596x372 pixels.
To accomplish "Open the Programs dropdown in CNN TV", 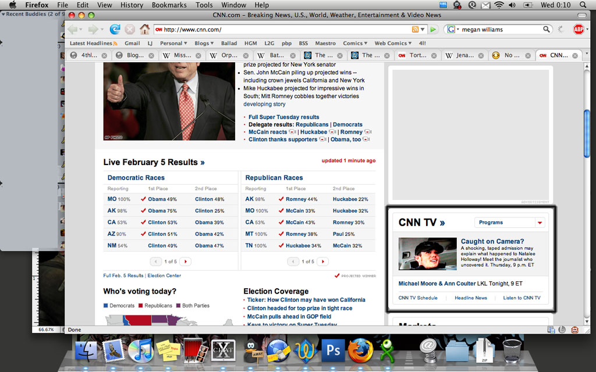I will point(510,223).
